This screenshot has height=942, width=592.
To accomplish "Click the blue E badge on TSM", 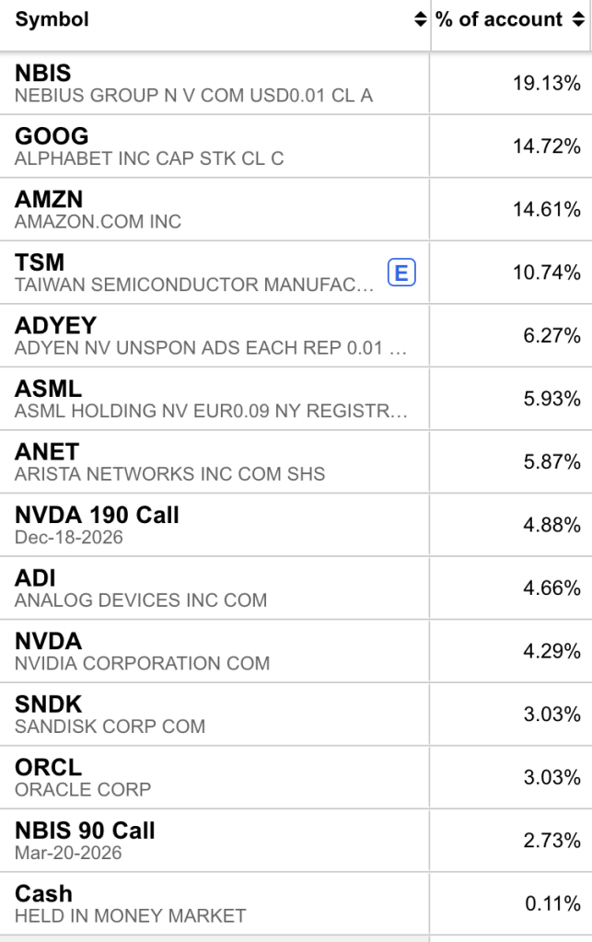I will point(401,273).
